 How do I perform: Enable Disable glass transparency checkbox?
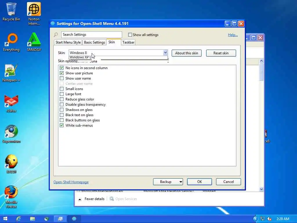click(x=61, y=105)
